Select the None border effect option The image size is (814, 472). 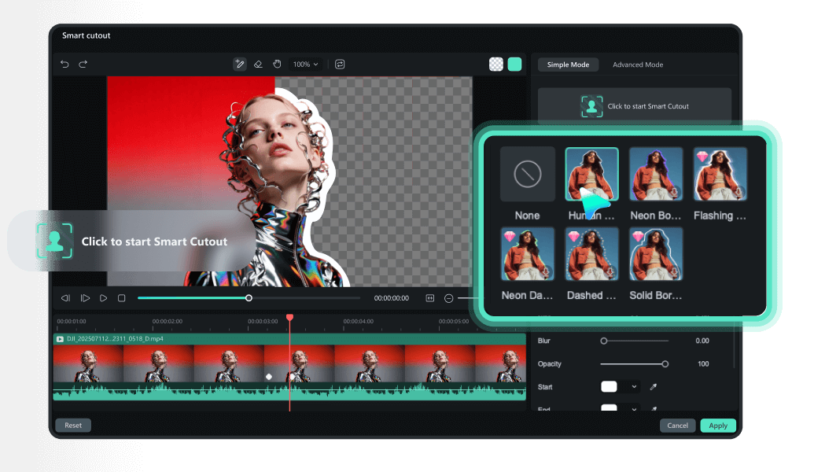(x=527, y=175)
